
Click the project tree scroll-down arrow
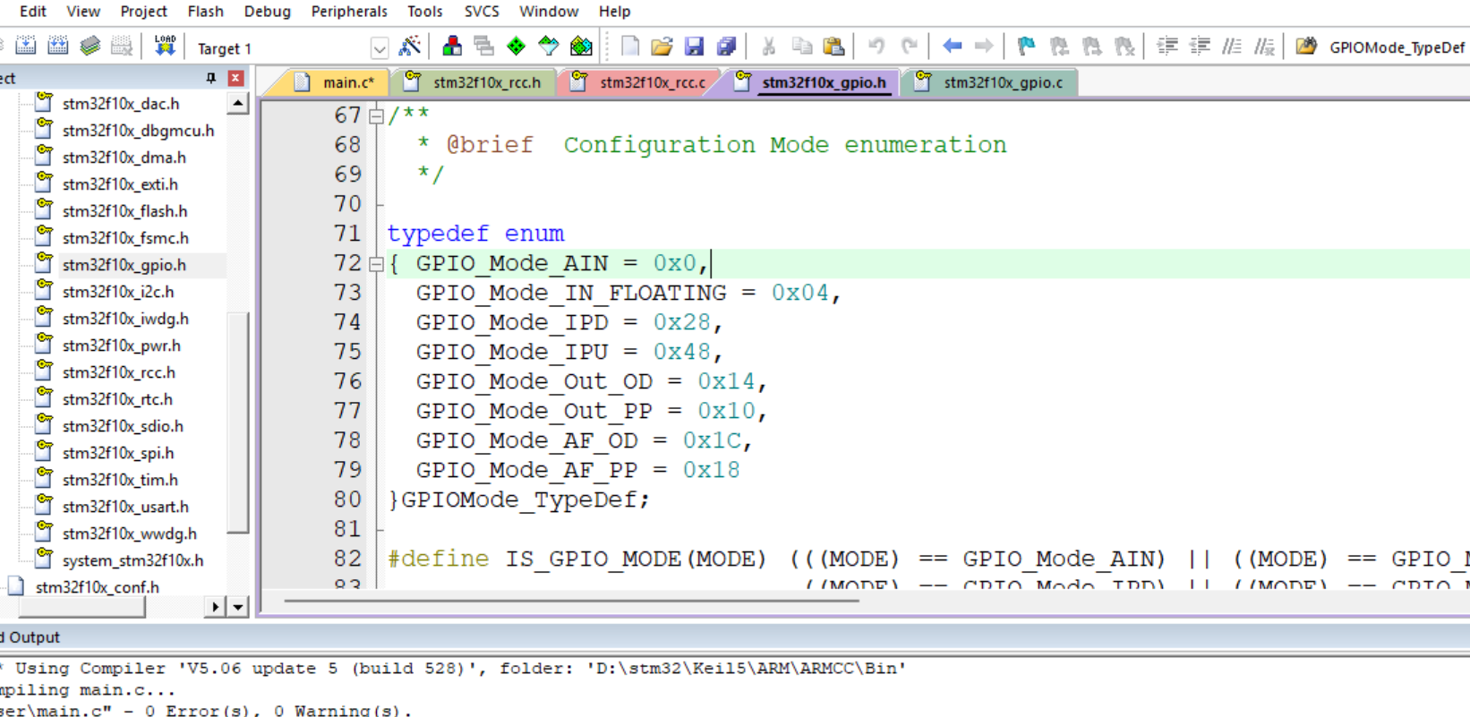[237, 608]
